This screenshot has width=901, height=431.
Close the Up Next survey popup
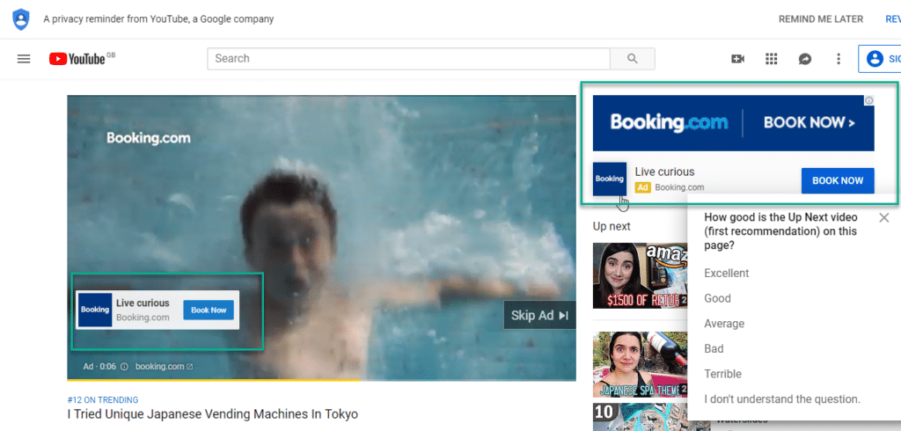tap(883, 217)
